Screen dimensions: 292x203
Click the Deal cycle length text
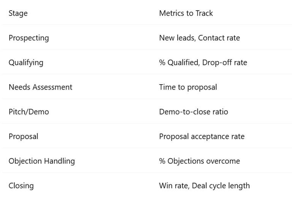pyautogui.click(x=221, y=186)
